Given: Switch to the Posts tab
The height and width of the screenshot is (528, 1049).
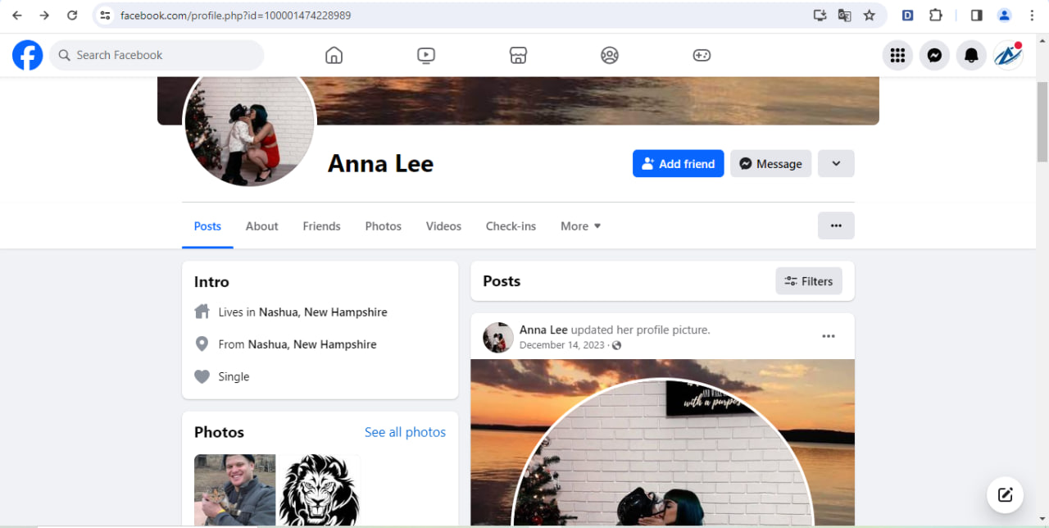Looking at the screenshot, I should [x=207, y=226].
